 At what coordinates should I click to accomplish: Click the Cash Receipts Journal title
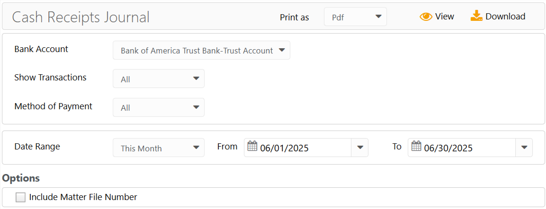tap(81, 17)
